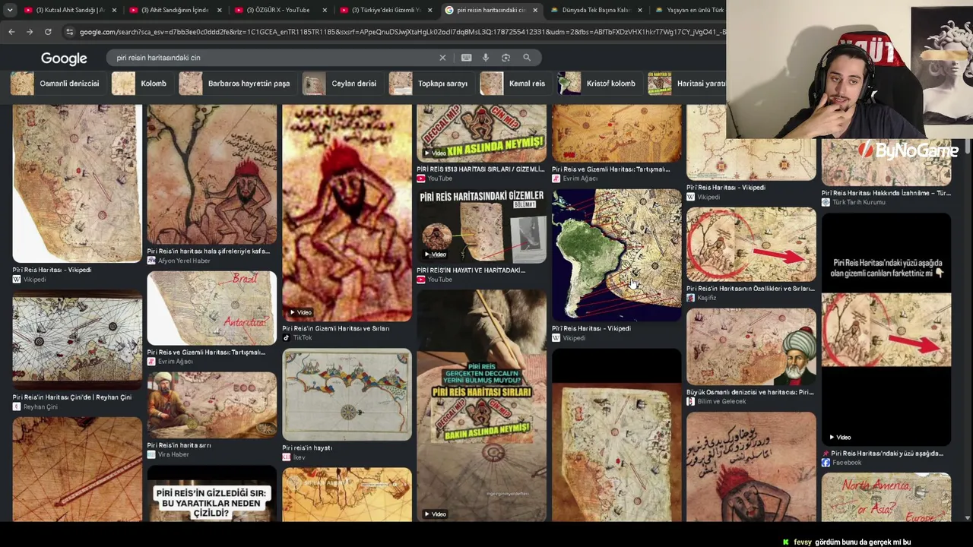Screen dimensions: 973x547
Task: Open 'Piri Reis'in haritasının Özellikleri ve Sırları' link
Action: tap(750, 289)
